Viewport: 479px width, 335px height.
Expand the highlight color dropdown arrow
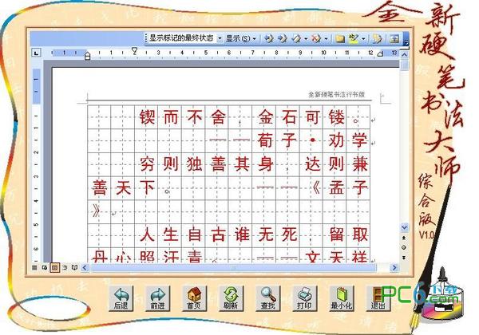[363, 38]
